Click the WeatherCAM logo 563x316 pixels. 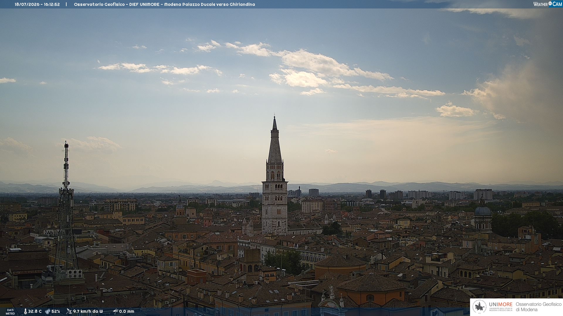point(547,4)
